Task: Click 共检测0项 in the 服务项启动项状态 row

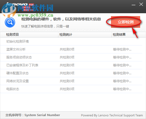Action: point(67,57)
